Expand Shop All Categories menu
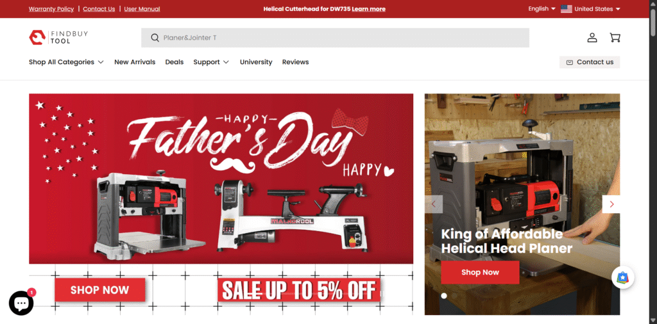 click(x=66, y=62)
